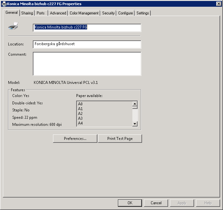Click the Location field with Forsbergska gårdshuset
The image size is (223, 210).
(x=87, y=44)
